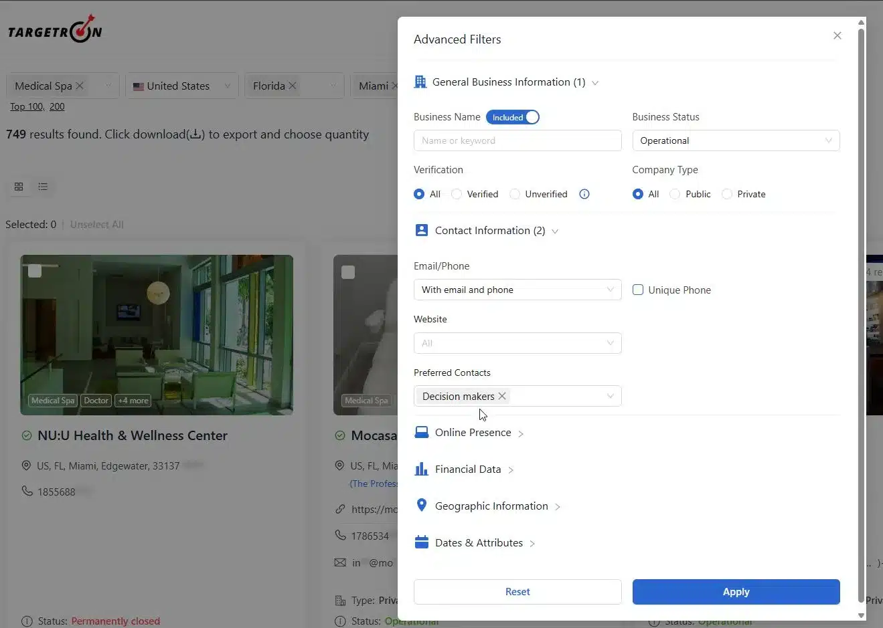Select the Verified radio option
The height and width of the screenshot is (628, 883).
pyautogui.click(x=457, y=194)
